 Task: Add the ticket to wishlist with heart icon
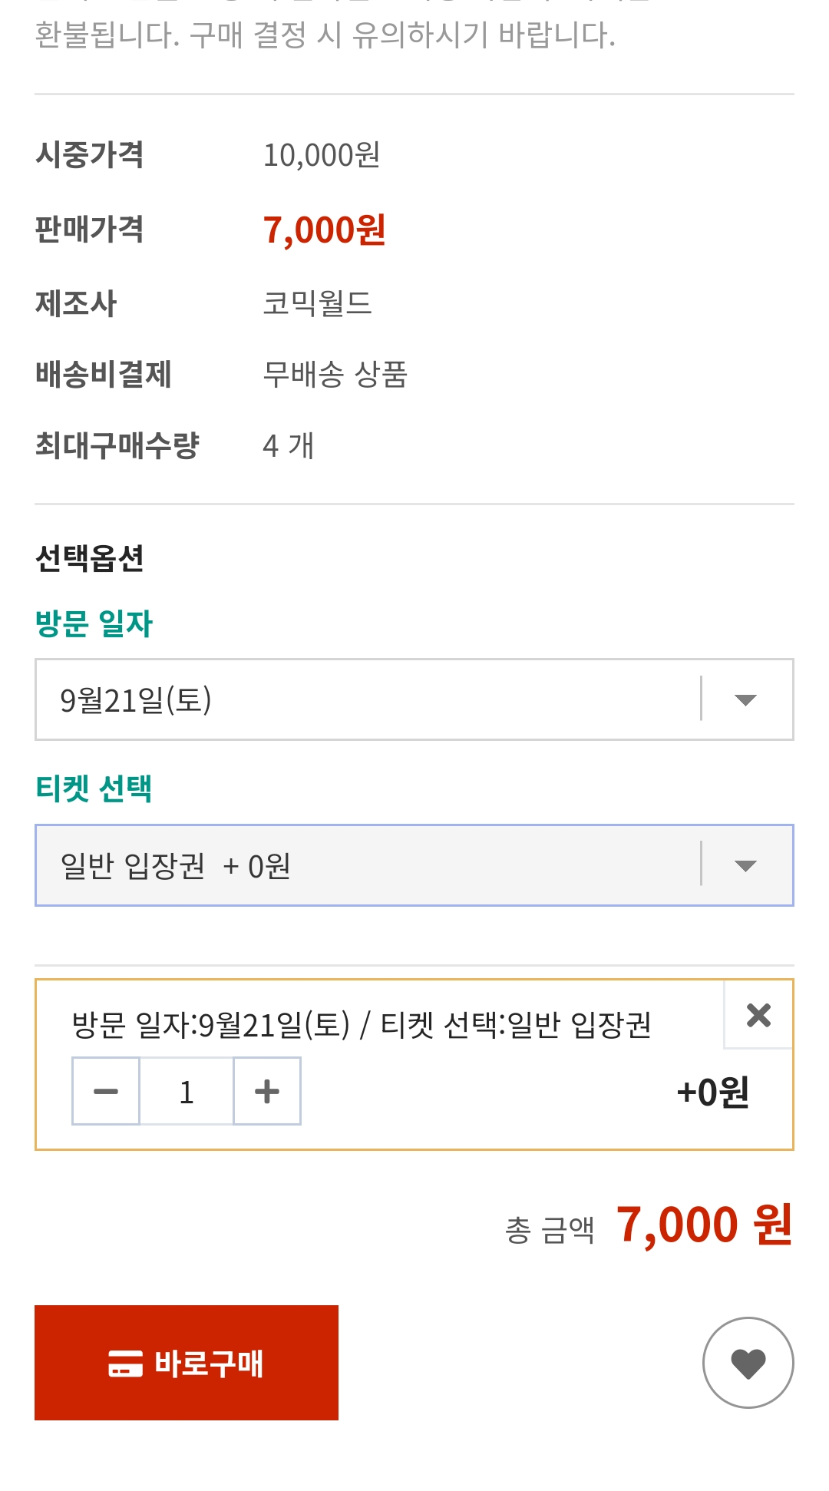click(748, 1363)
